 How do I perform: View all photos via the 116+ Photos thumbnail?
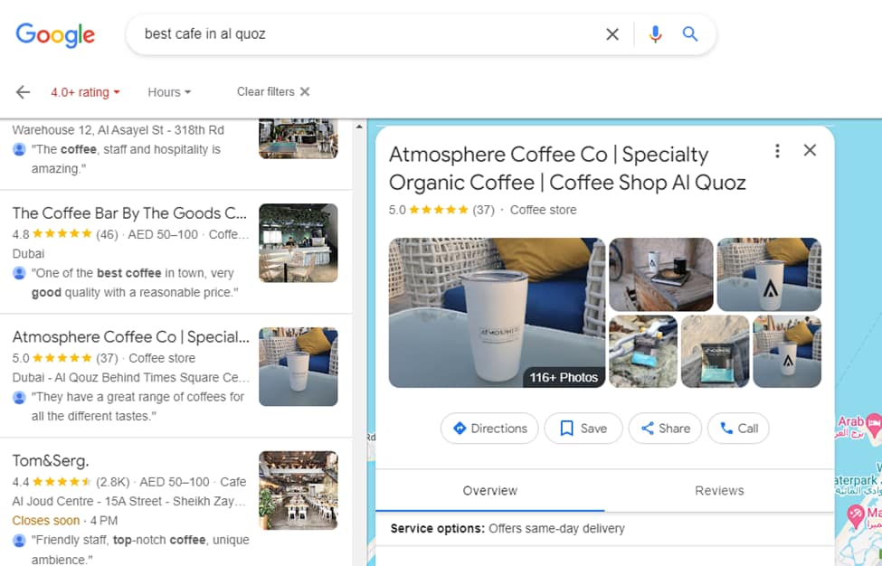[564, 377]
